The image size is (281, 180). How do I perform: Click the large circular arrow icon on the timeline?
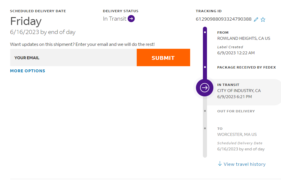(x=205, y=88)
